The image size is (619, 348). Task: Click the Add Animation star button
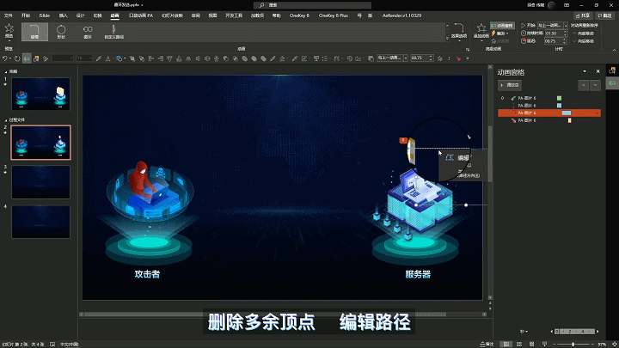[x=481, y=31]
